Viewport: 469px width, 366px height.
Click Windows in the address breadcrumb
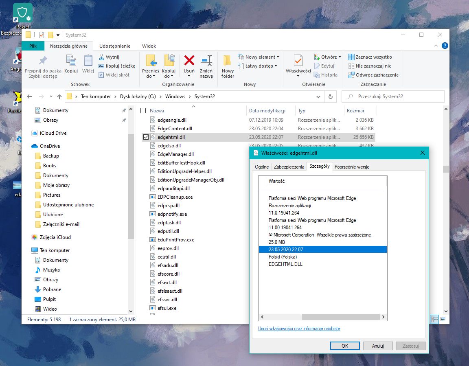click(x=175, y=96)
